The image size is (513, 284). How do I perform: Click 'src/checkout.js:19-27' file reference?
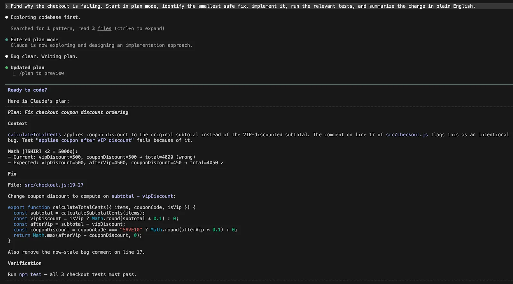click(54, 185)
